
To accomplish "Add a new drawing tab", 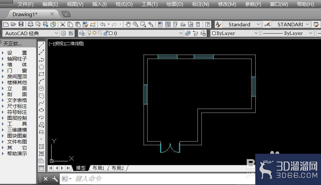I will tap(66, 14).
